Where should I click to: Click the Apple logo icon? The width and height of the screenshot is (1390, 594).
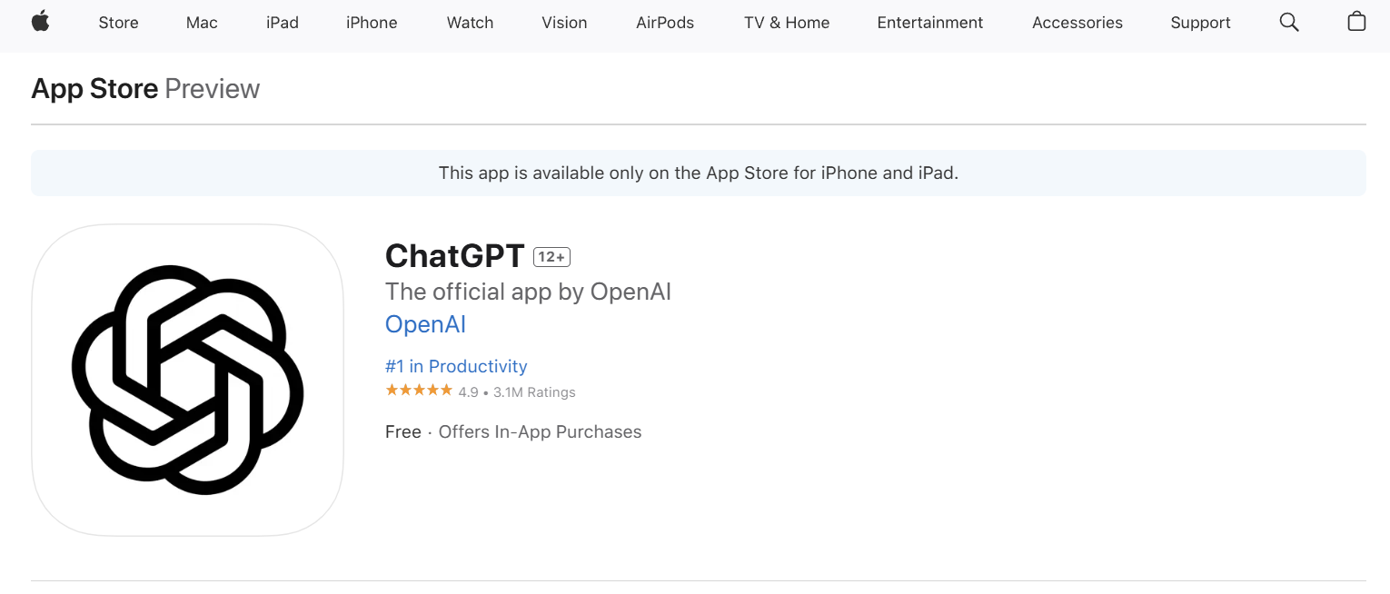[40, 22]
